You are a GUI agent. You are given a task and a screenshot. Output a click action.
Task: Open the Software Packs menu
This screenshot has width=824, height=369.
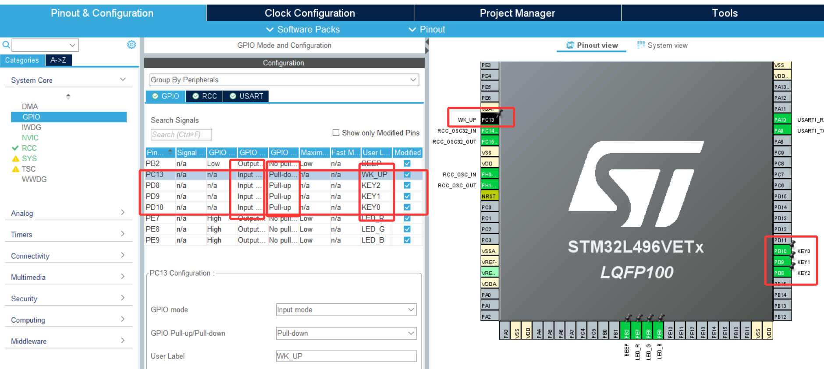303,29
